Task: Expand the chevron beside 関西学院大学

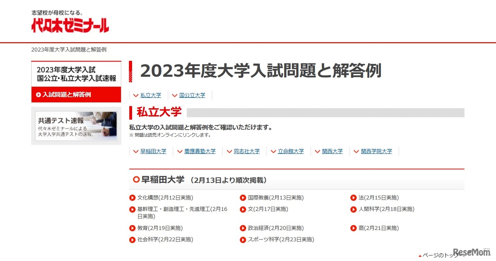Action: [356, 151]
